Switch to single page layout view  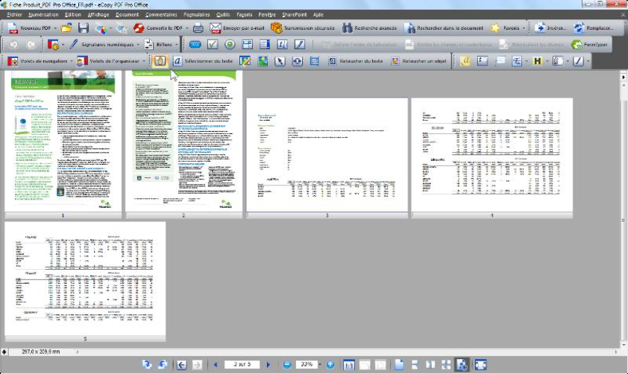click(x=399, y=364)
